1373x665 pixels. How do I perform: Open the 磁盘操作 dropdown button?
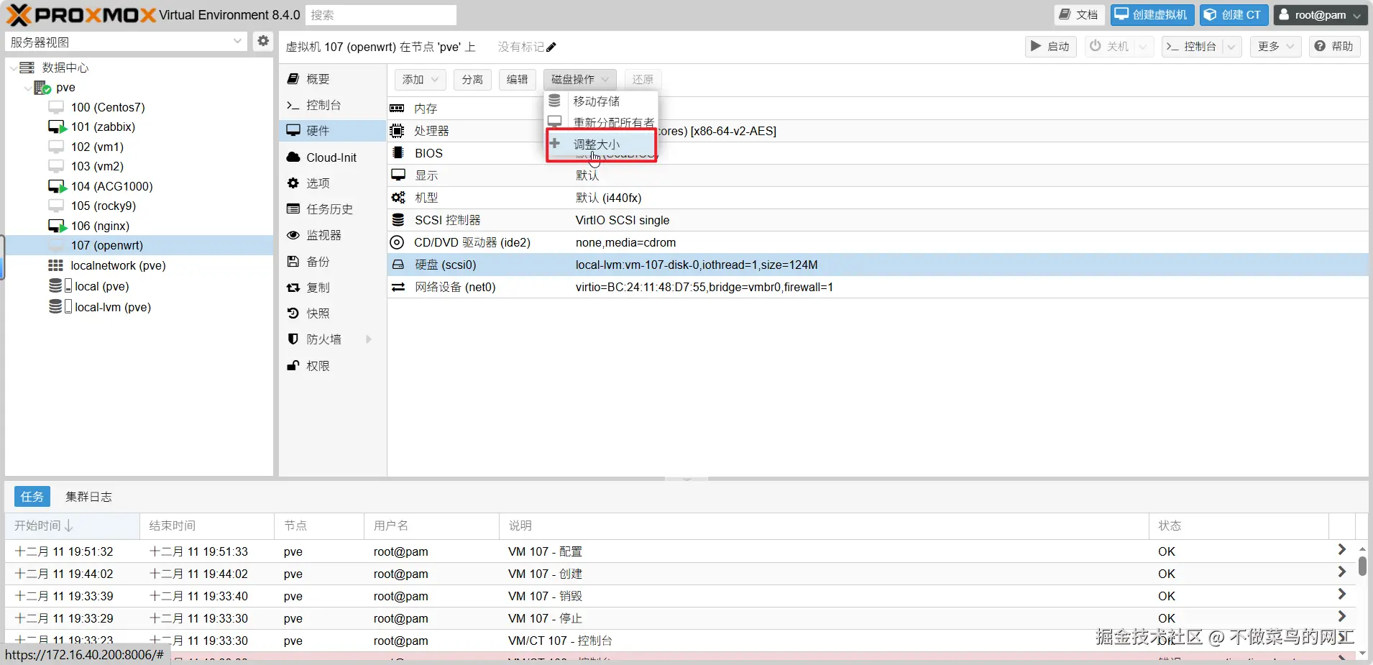point(580,80)
